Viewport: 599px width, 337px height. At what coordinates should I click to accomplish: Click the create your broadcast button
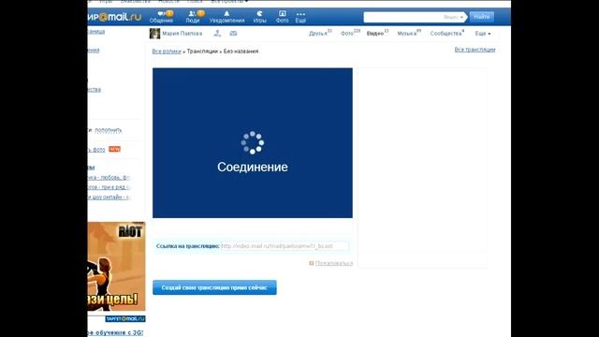214,287
